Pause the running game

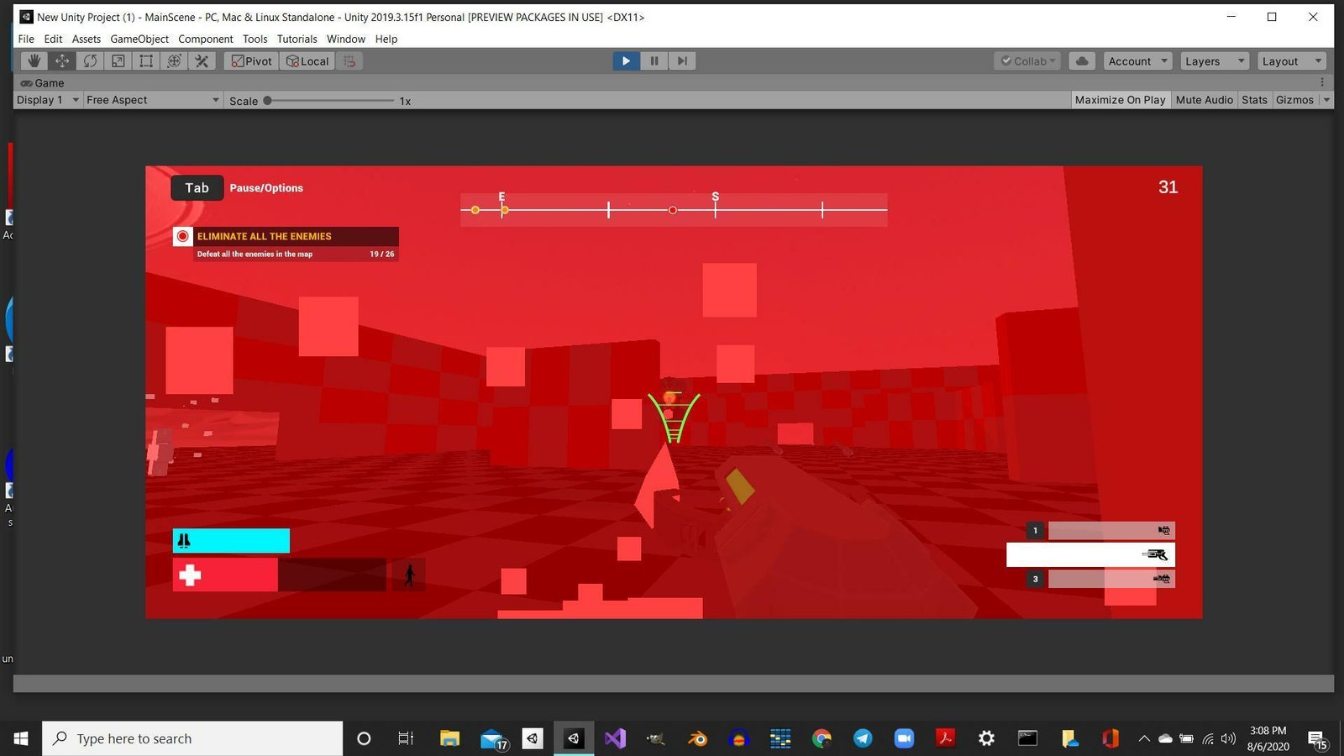(654, 61)
